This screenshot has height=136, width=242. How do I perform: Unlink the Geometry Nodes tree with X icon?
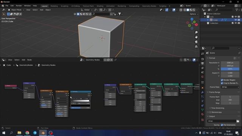tap(112, 60)
